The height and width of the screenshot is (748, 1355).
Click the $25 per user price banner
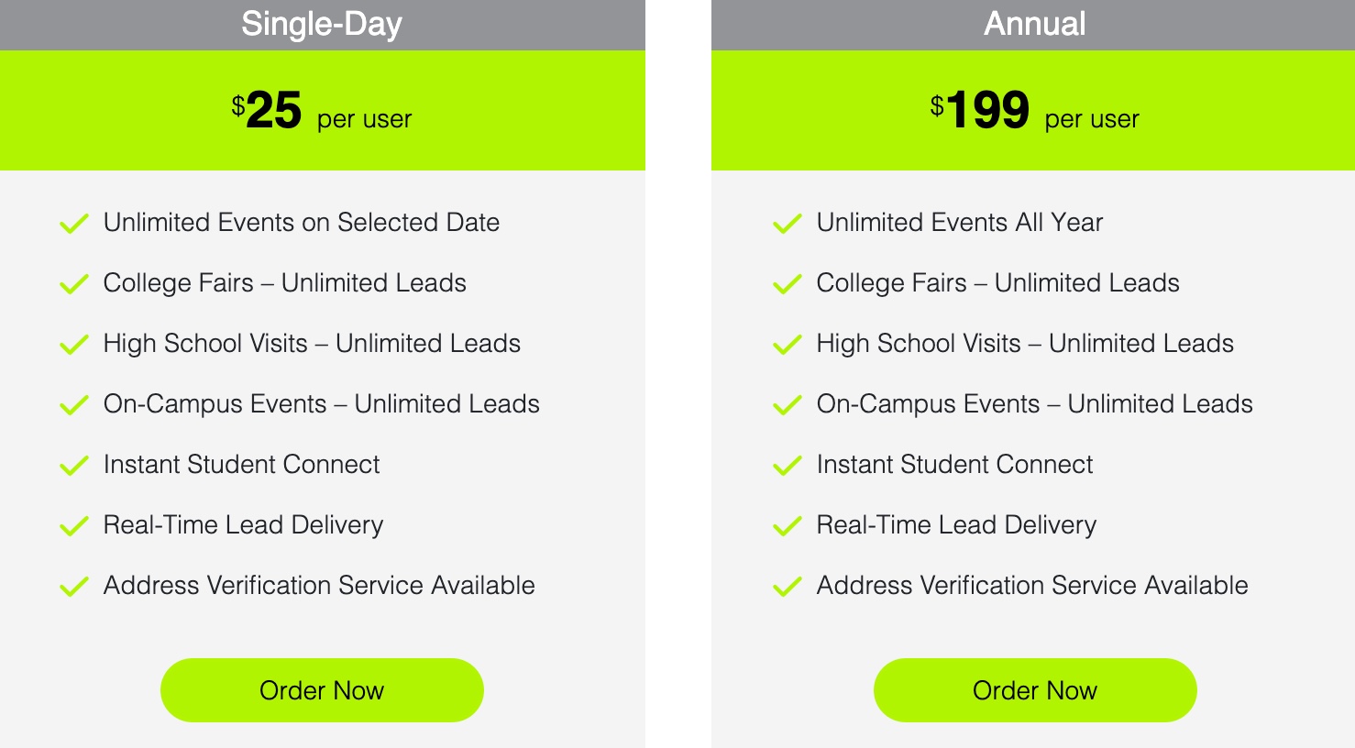tap(323, 110)
